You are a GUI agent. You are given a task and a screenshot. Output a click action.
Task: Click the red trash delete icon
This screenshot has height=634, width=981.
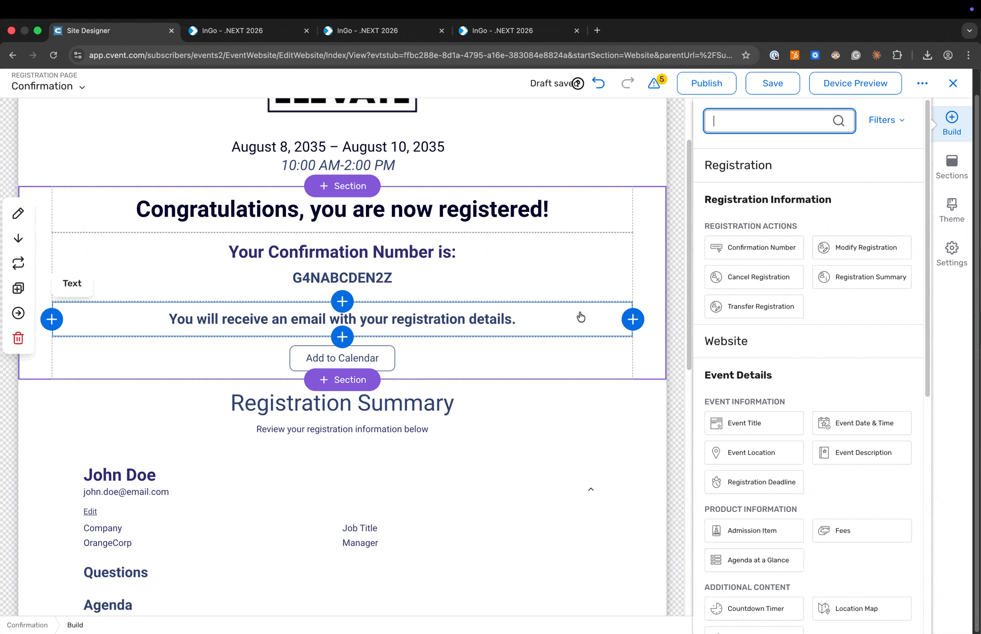(x=18, y=338)
